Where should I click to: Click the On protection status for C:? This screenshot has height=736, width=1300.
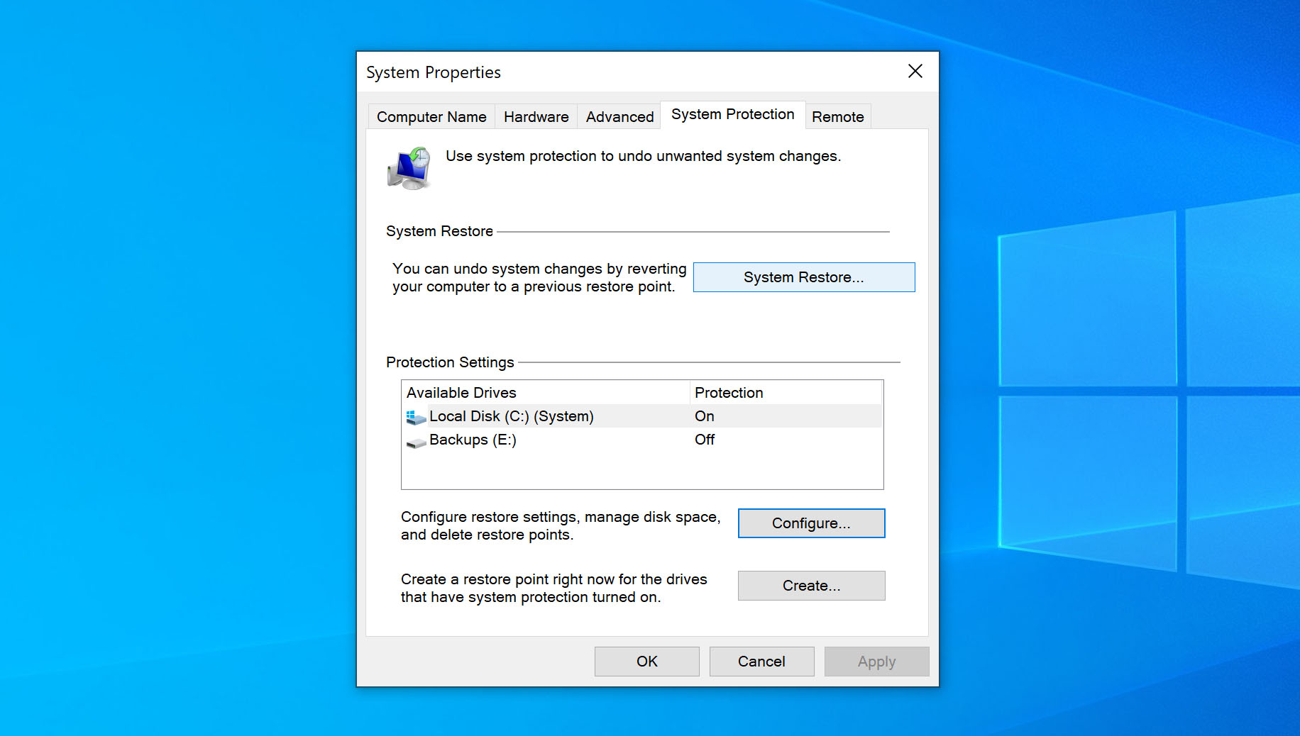(705, 416)
